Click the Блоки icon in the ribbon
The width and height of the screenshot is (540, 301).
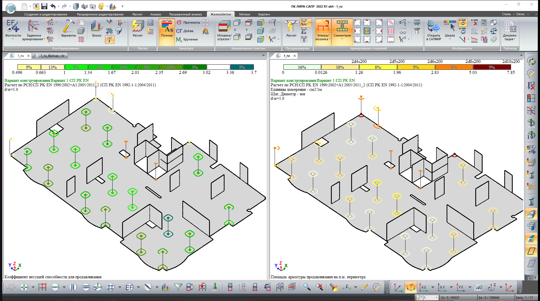pyautogui.click(x=97, y=28)
